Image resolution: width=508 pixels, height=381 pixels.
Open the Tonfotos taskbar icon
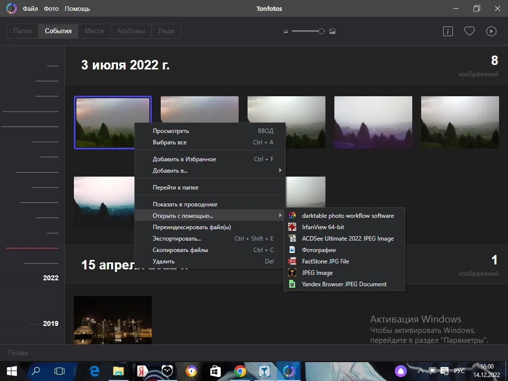[x=288, y=371]
